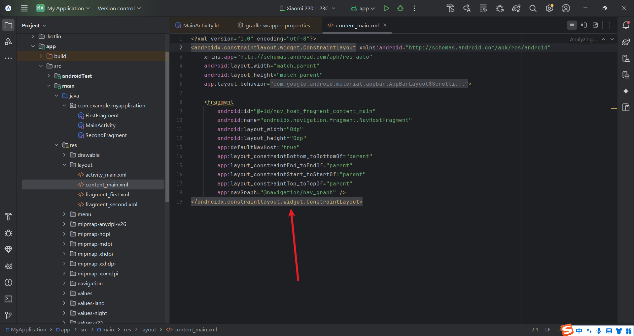This screenshot has height=336, width=634.
Task: Open the user account profile icon
Action: coord(566,8)
